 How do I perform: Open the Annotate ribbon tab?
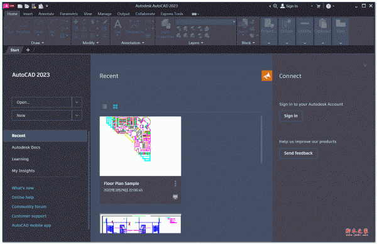[46, 14]
